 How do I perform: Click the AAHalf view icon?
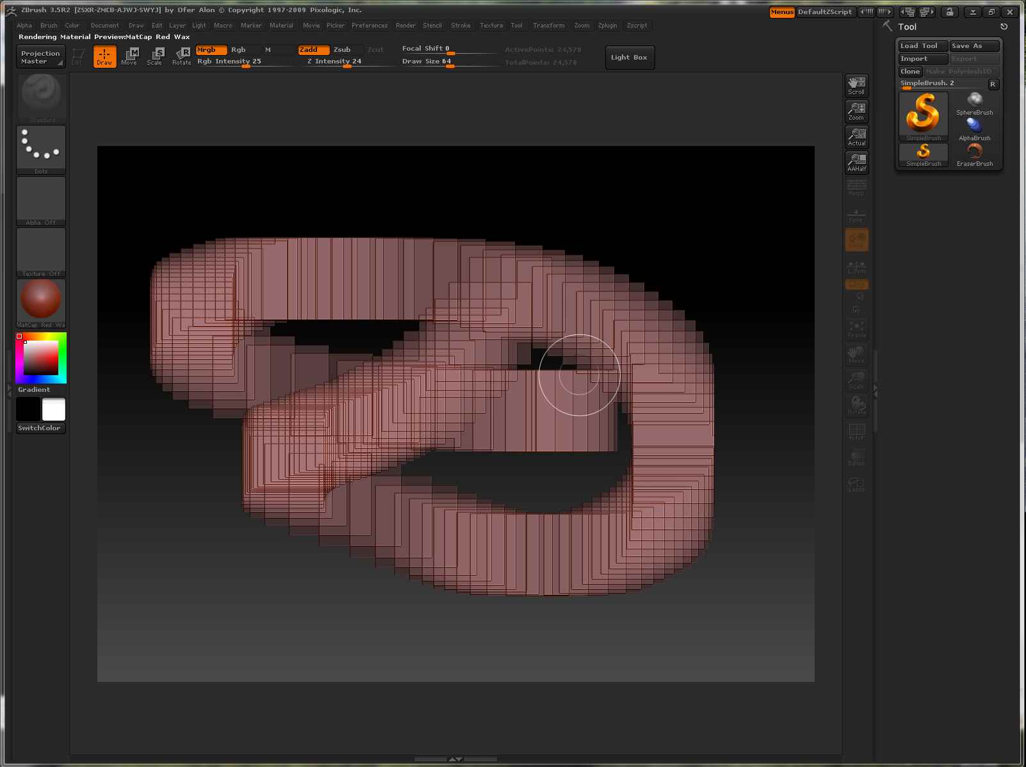pyautogui.click(x=856, y=163)
